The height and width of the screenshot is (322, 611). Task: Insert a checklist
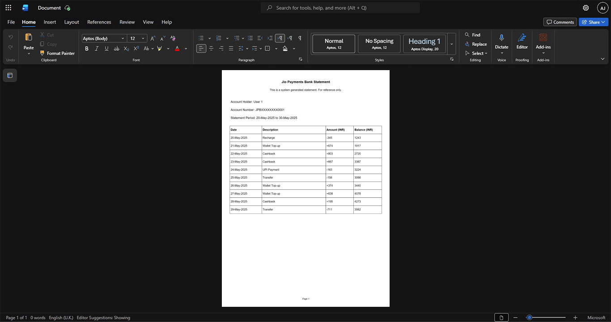tap(250, 38)
